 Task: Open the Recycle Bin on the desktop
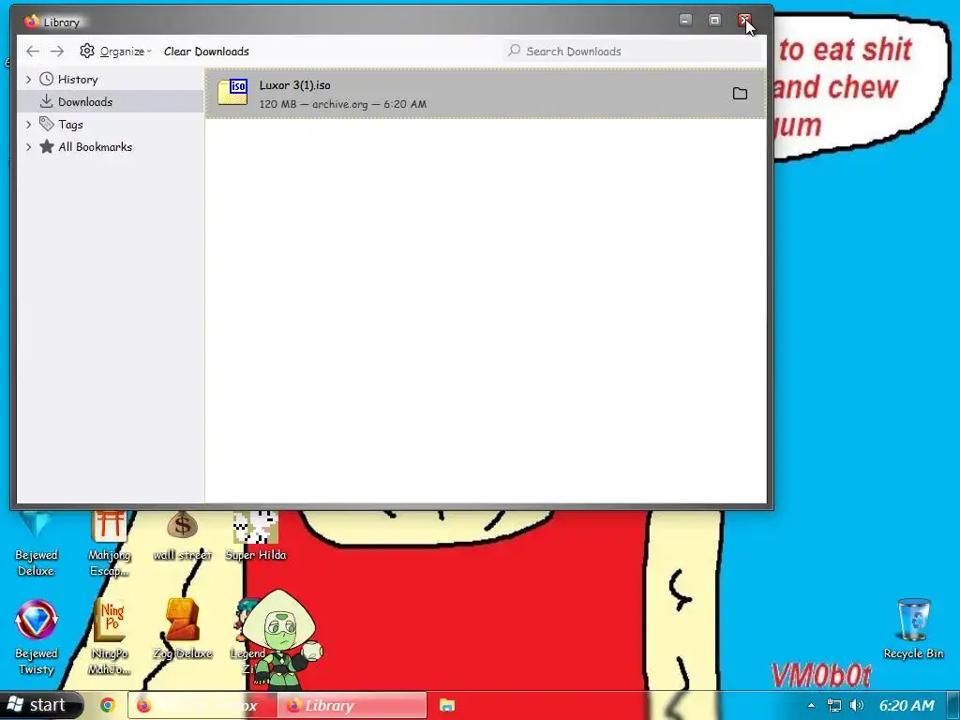point(913,629)
